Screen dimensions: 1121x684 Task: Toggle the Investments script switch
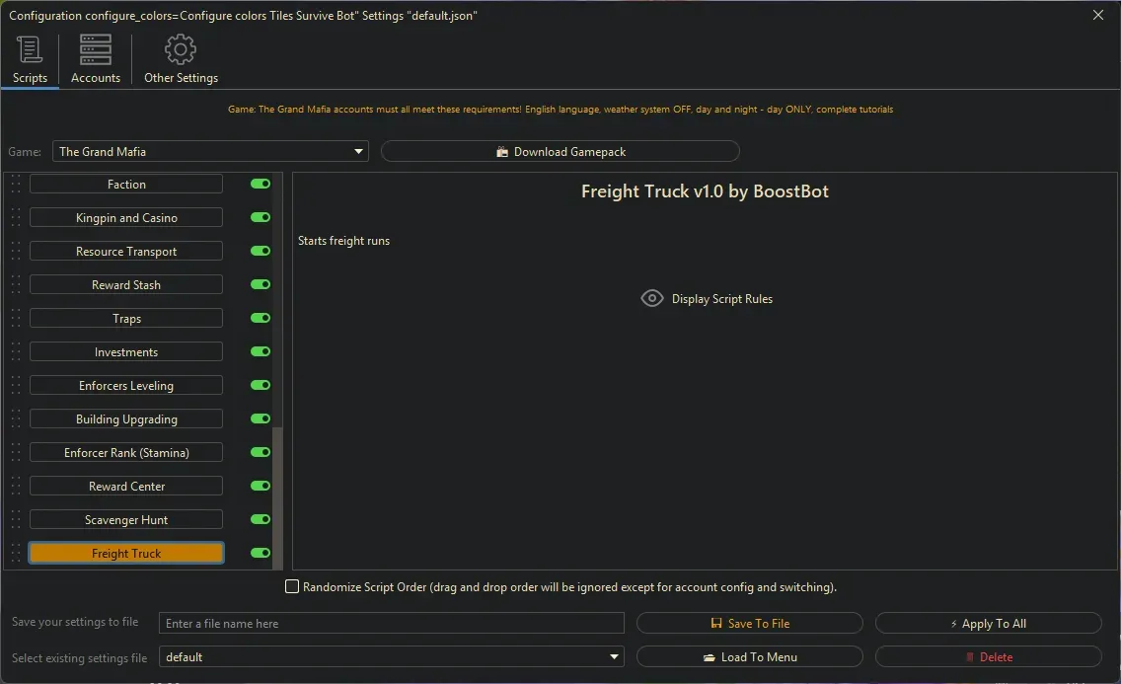coord(261,351)
